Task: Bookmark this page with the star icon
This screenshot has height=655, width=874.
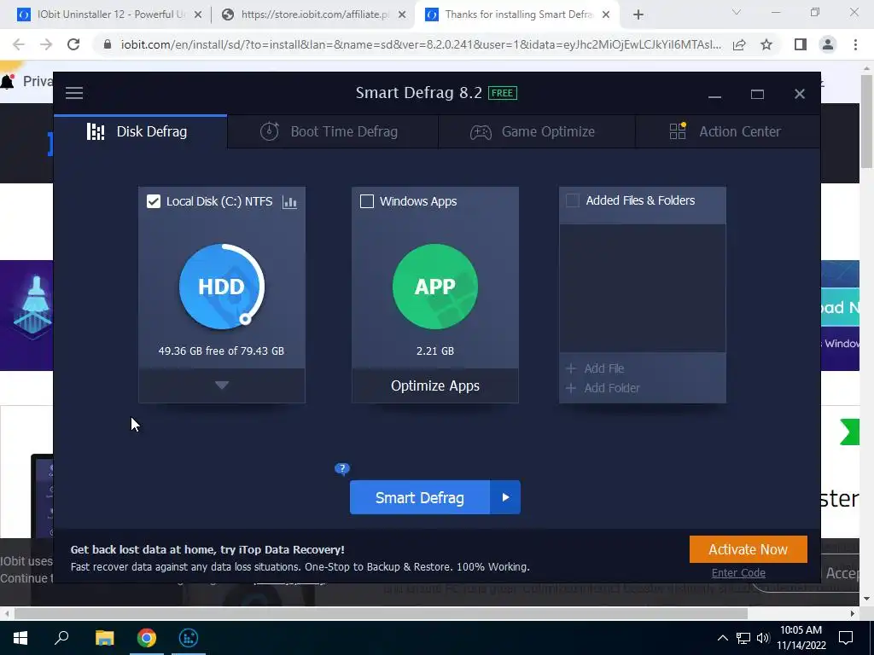Action: click(766, 44)
